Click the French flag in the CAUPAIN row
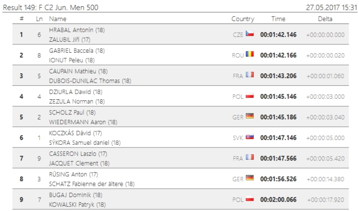The height and width of the screenshot is (211, 359). [250, 76]
